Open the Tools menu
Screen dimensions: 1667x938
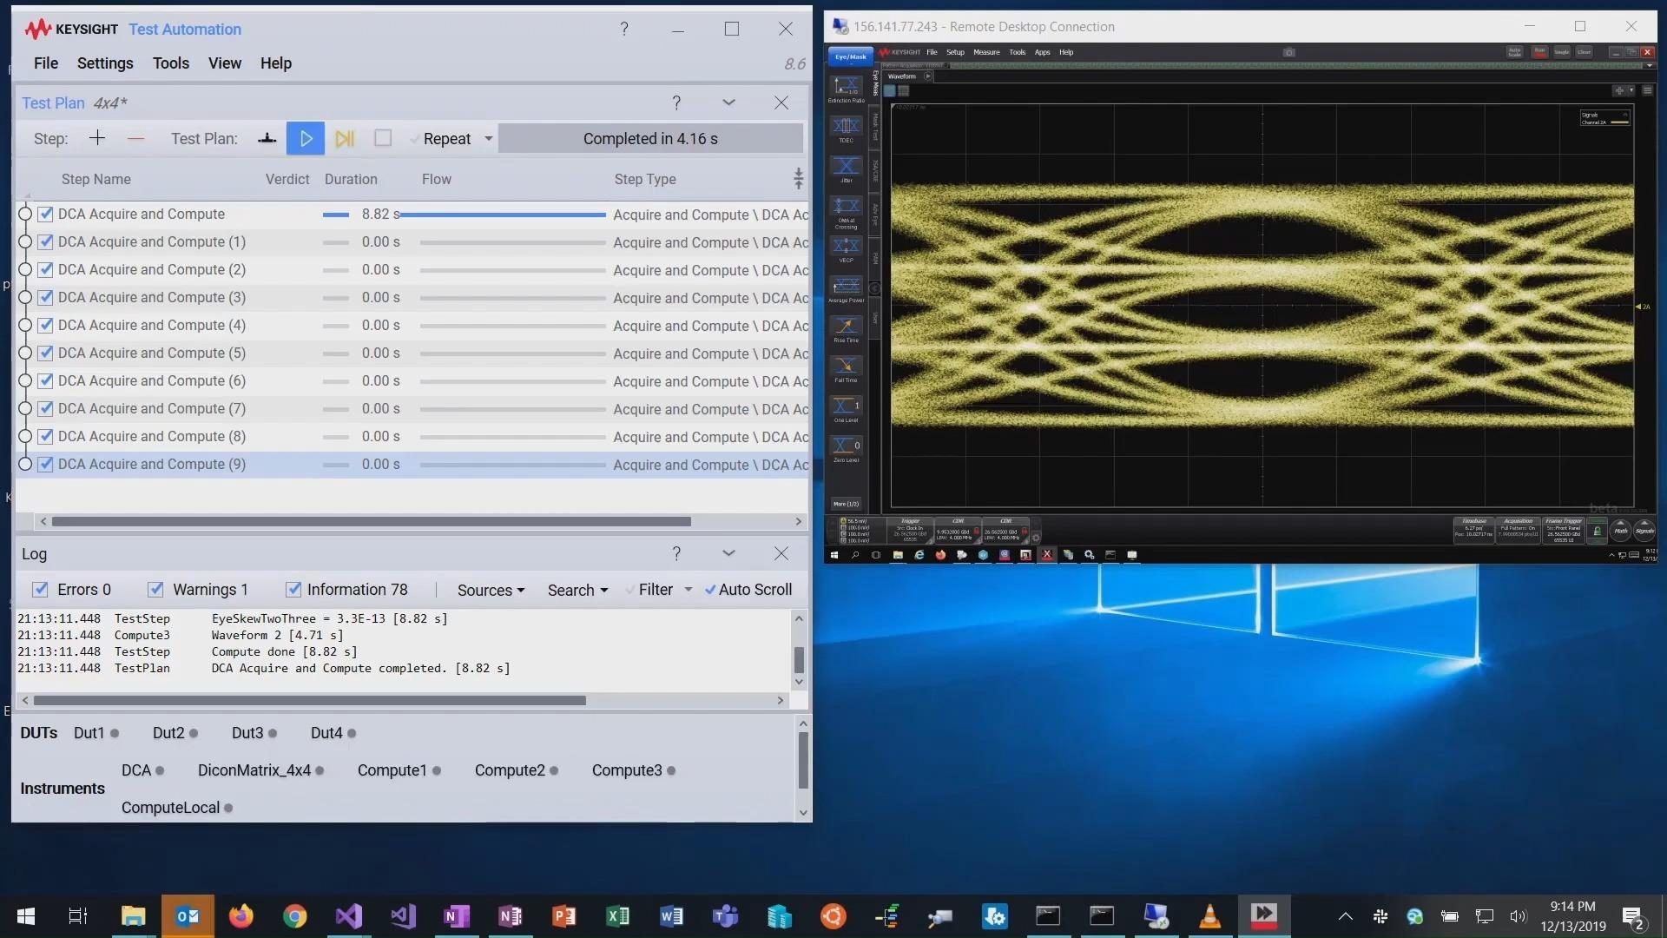pos(170,63)
